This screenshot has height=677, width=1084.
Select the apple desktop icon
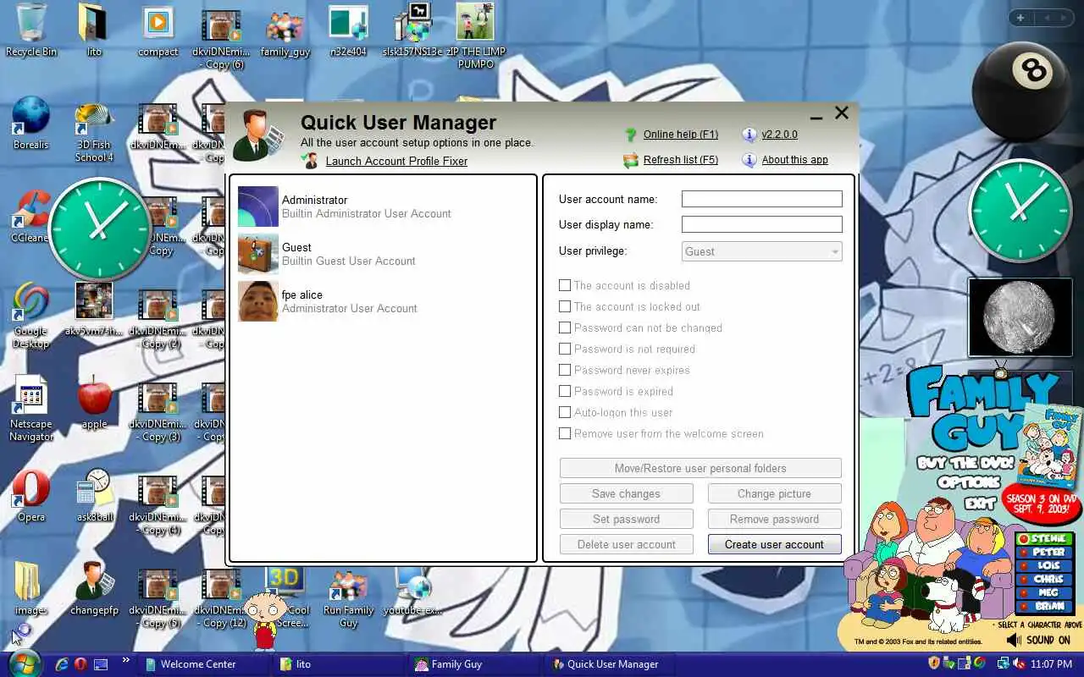coord(94,396)
